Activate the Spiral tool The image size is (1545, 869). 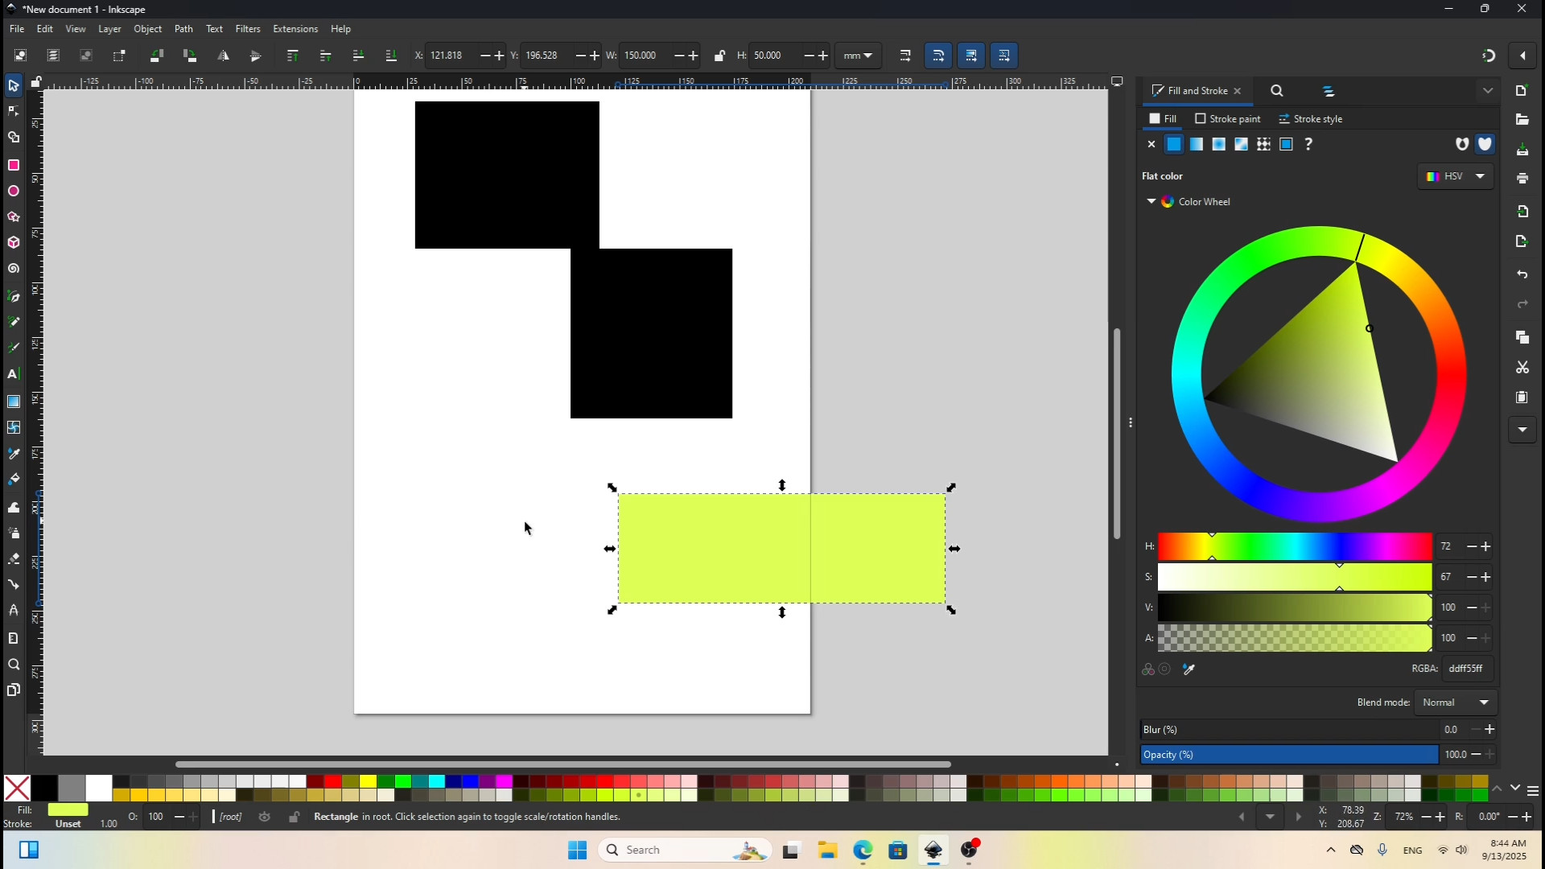14,269
